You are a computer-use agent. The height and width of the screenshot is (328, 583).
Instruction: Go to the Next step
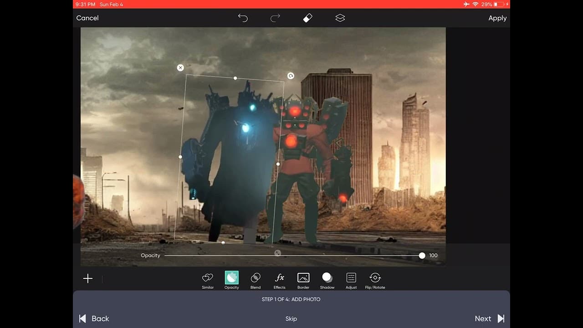click(x=490, y=318)
